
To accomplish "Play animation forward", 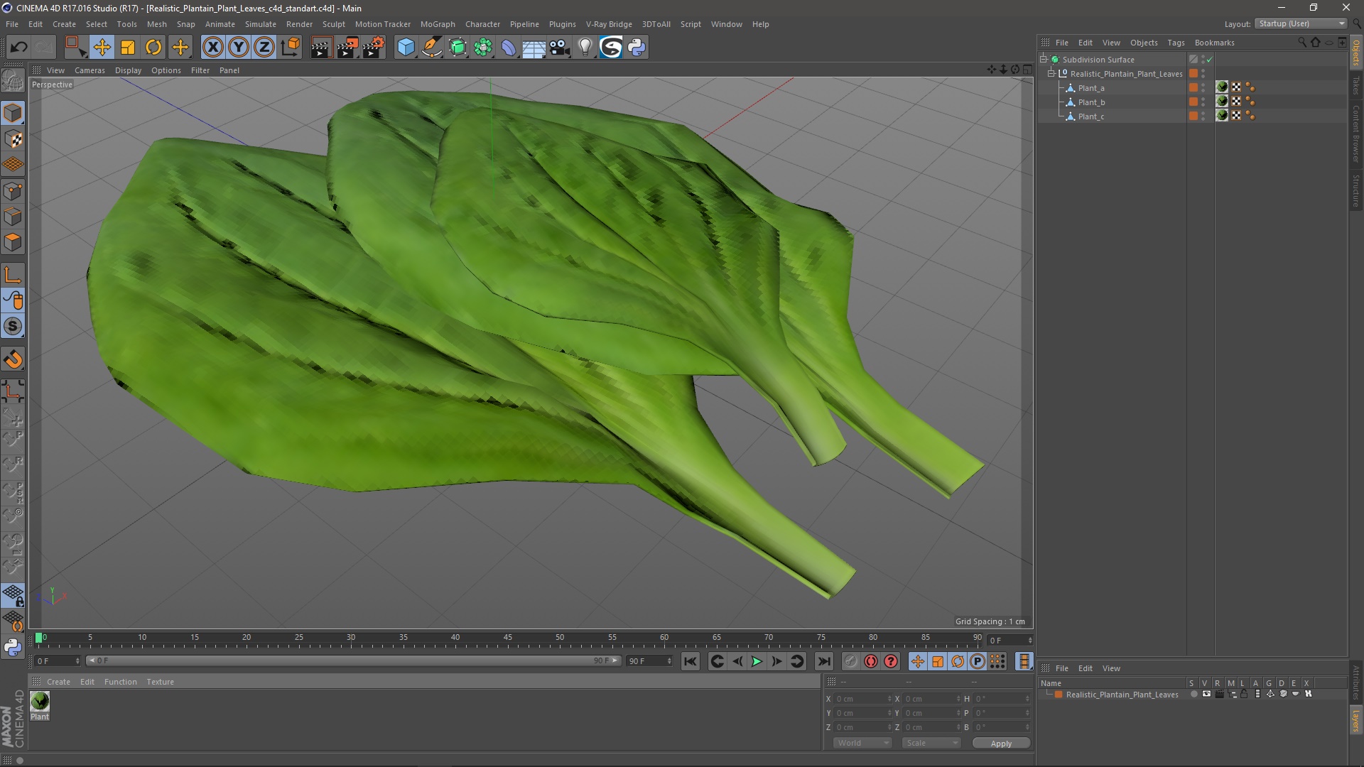I will [x=757, y=661].
